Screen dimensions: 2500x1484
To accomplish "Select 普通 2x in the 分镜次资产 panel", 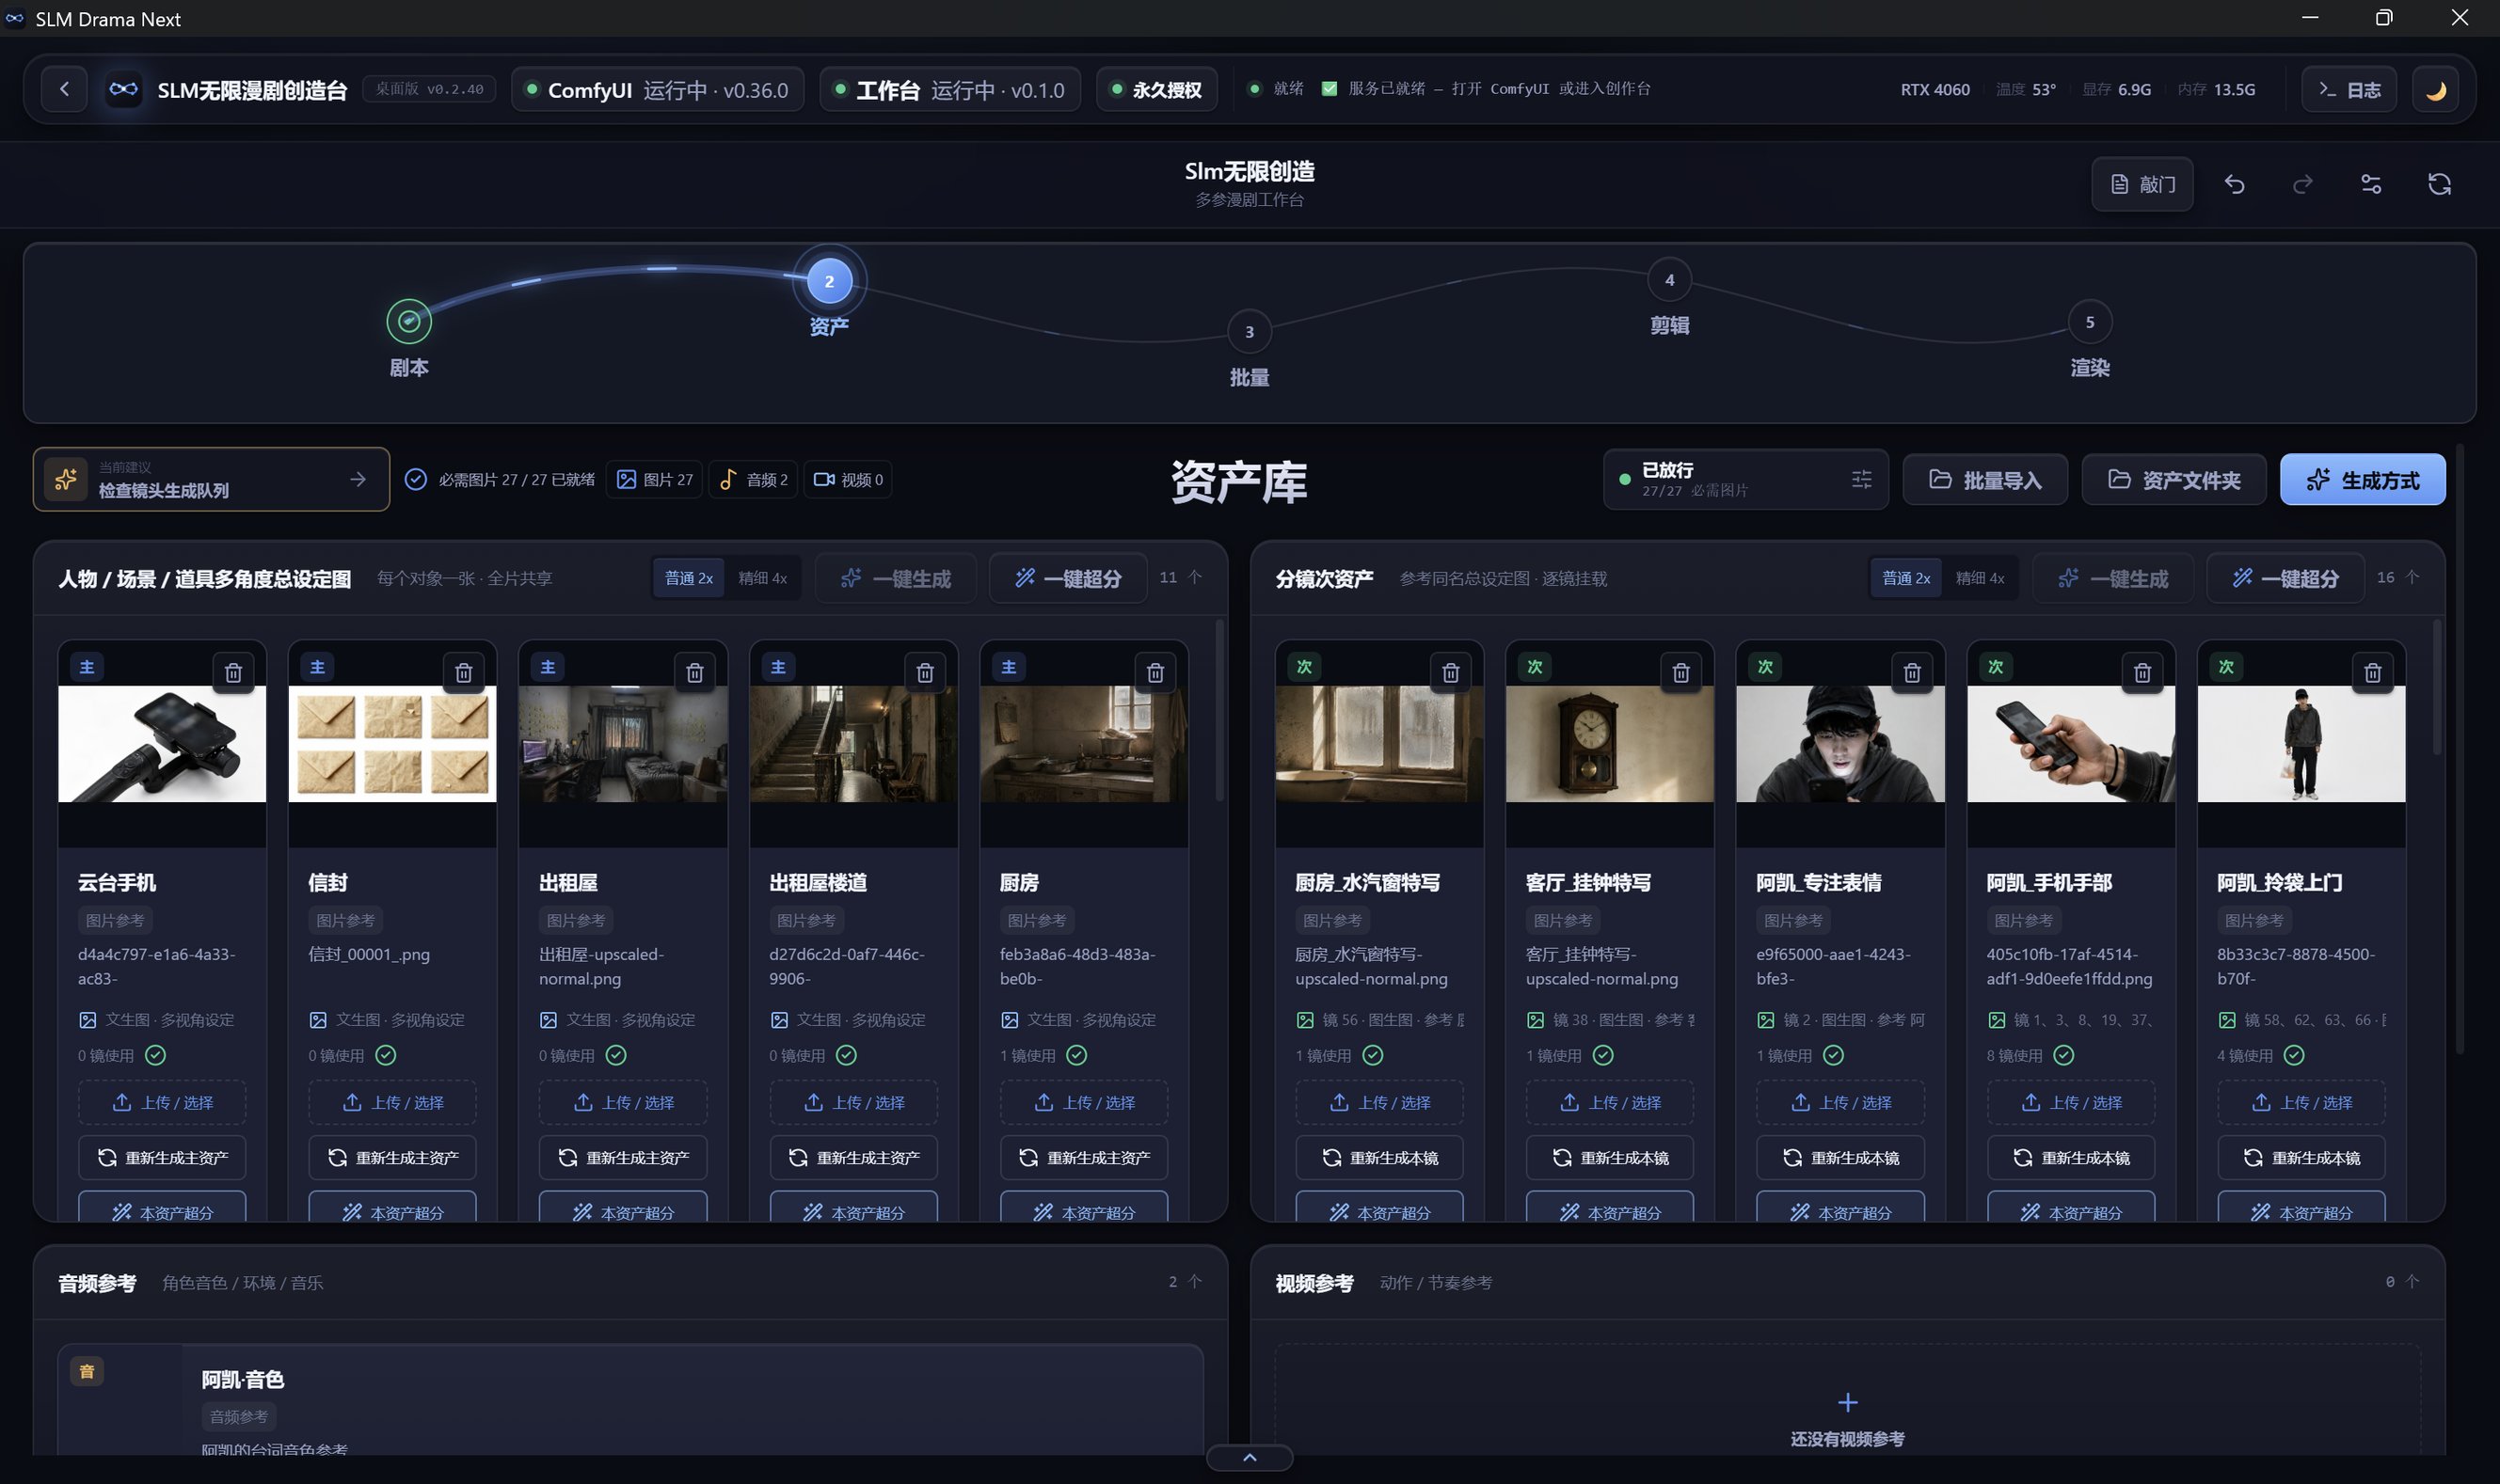I will coord(1905,578).
